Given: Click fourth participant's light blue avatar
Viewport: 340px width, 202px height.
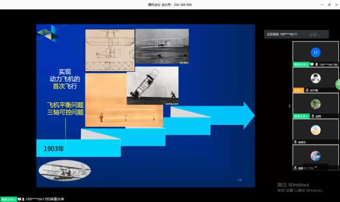Looking at the screenshot, I should click(316, 130).
